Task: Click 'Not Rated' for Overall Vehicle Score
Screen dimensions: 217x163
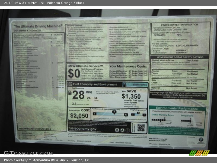Action: [193, 61]
